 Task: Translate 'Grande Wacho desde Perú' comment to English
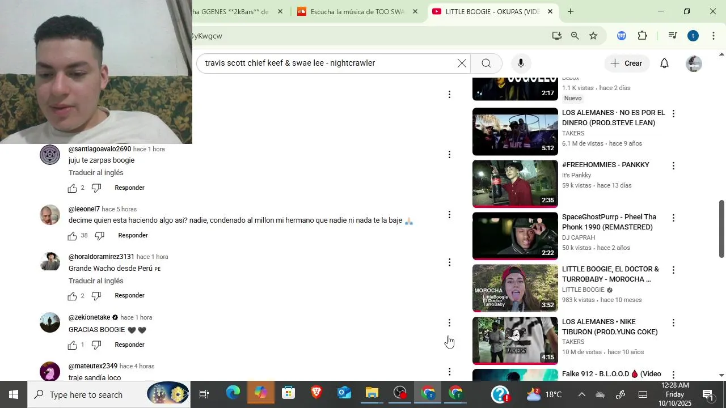coord(96,281)
